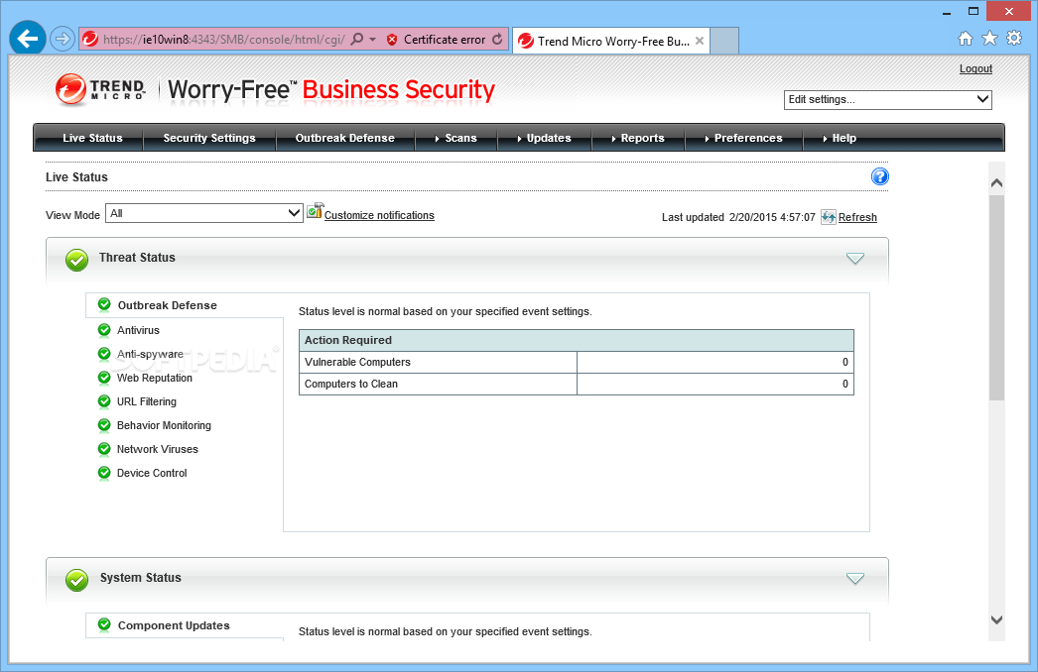Click the green check beside URL Filtering
Viewport: 1038px width, 672px height.
click(104, 400)
